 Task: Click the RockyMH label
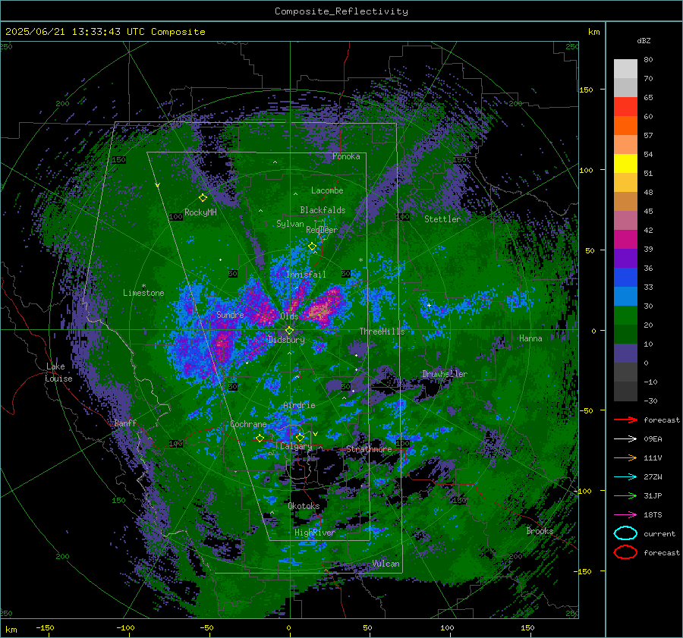[200, 212]
